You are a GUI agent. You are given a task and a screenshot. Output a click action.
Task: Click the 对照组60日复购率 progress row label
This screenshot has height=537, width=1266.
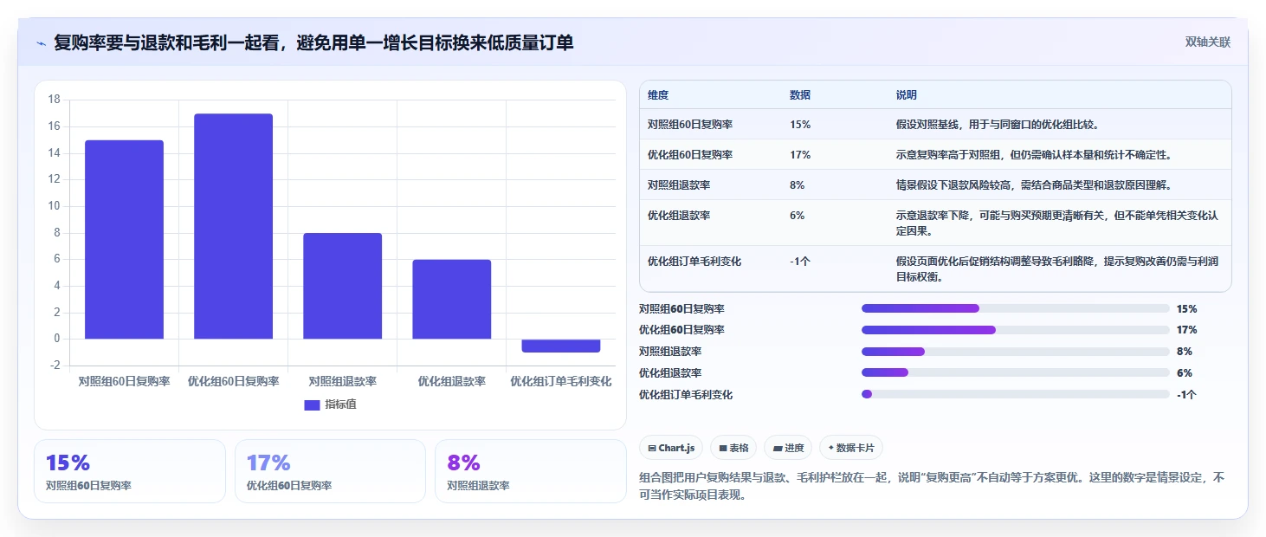tap(681, 308)
